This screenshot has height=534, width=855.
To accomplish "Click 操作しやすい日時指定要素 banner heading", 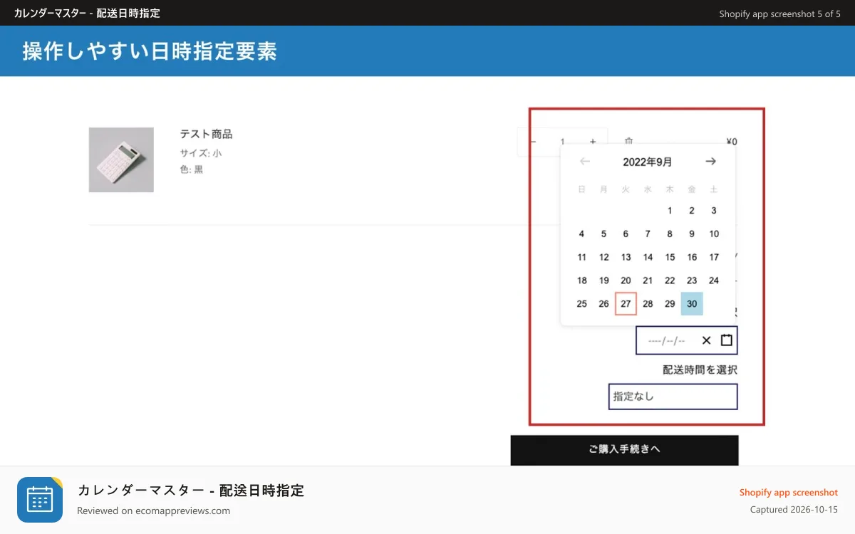I will (x=150, y=51).
